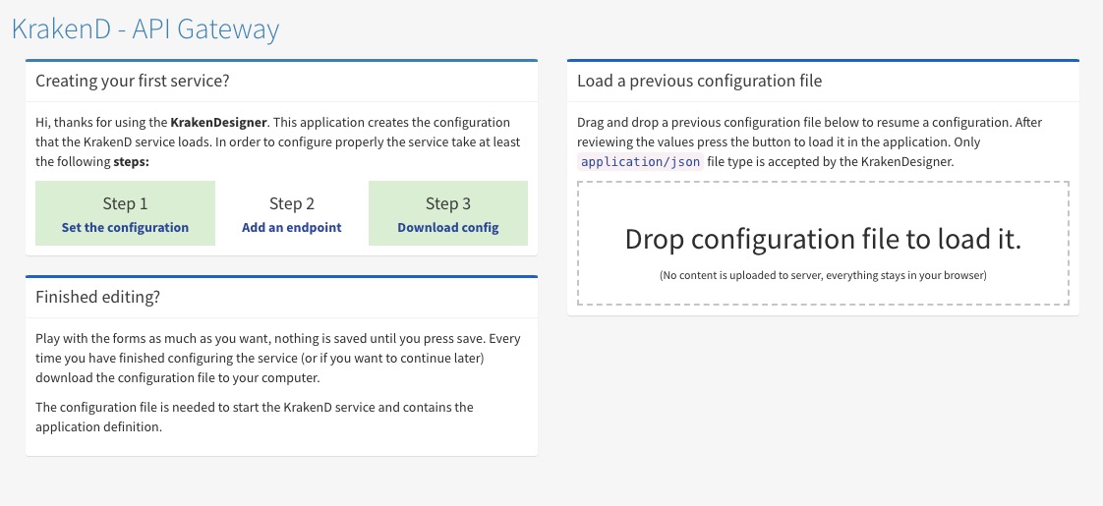Image resolution: width=1103 pixels, height=506 pixels.
Task: Click the Drop configuration file to load it text
Action: click(823, 239)
